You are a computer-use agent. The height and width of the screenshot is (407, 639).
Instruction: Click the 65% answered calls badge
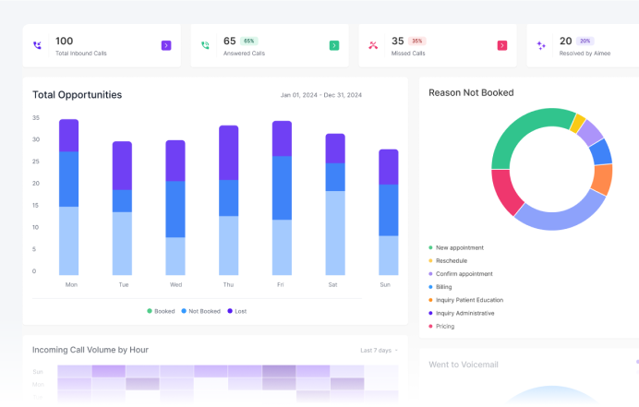coord(249,41)
